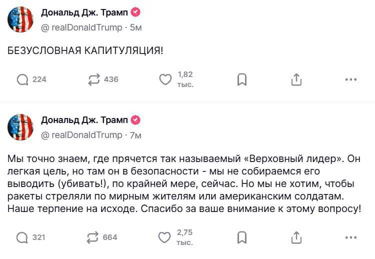Open the 5м timestamp of the first post
Image resolution: width=375 pixels, height=259 pixels.
click(136, 28)
